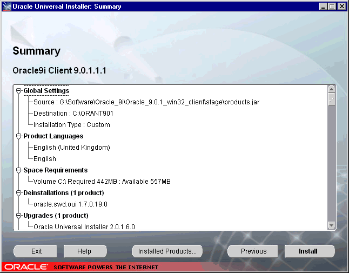Screen dimensions: 349x273
Task: Close the Oracle Universal Installer window
Action: point(341,6)
